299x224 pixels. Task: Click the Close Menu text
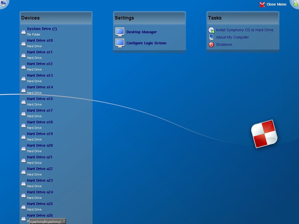276,4
